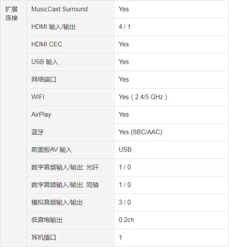This screenshot has width=229, height=247.
Task: Select the HDMI 输入/输出 row label
Action: [x=53, y=27]
